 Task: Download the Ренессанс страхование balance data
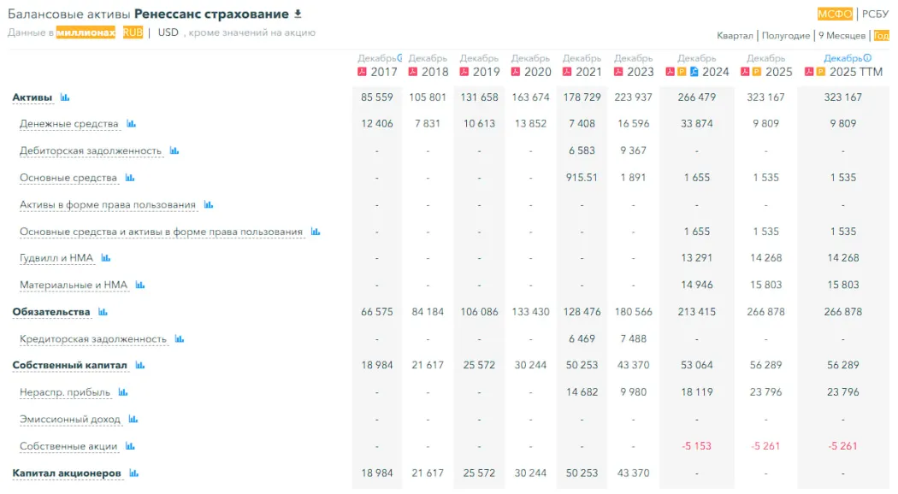298,14
